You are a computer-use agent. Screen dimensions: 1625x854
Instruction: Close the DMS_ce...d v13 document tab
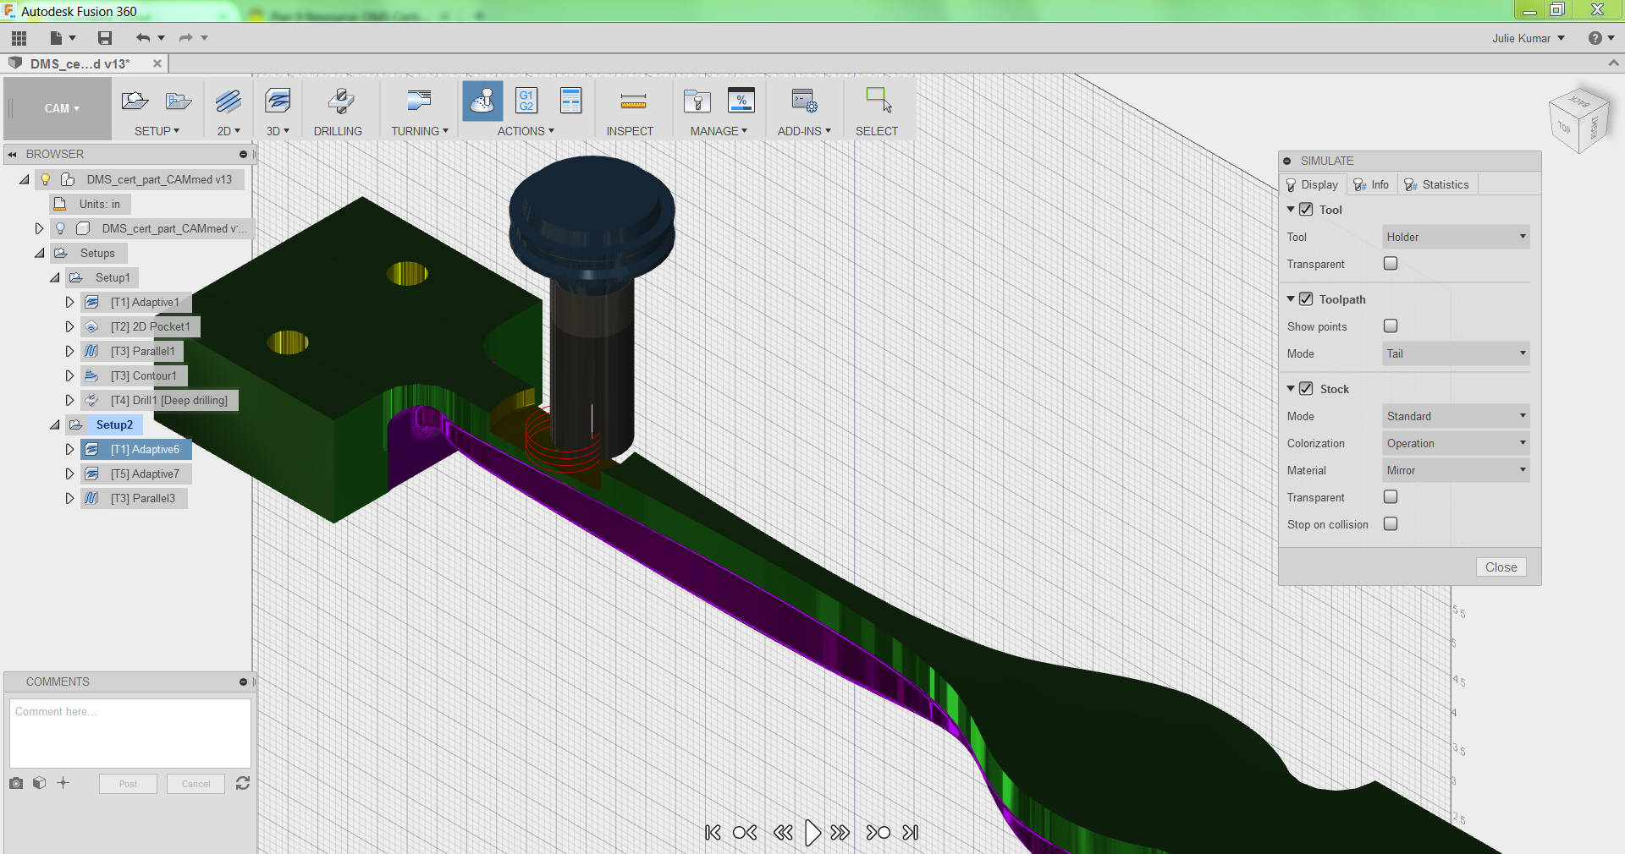click(x=157, y=63)
